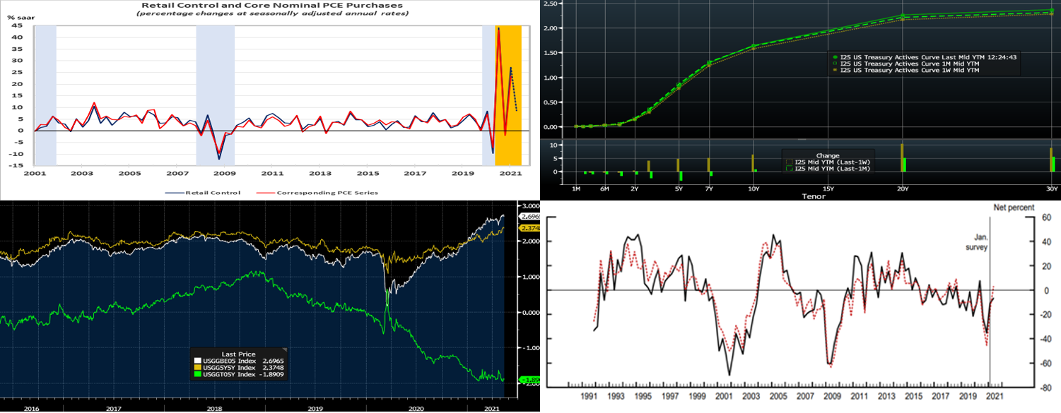The width and height of the screenshot is (1061, 413).
Task: Open the Change legend header
Action: (828, 155)
